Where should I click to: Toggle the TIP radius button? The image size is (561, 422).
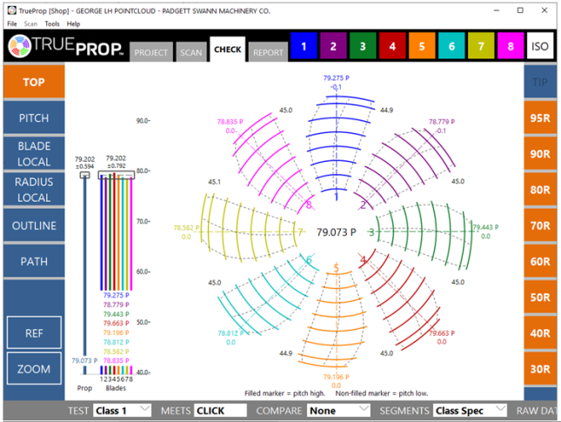pyautogui.click(x=540, y=82)
